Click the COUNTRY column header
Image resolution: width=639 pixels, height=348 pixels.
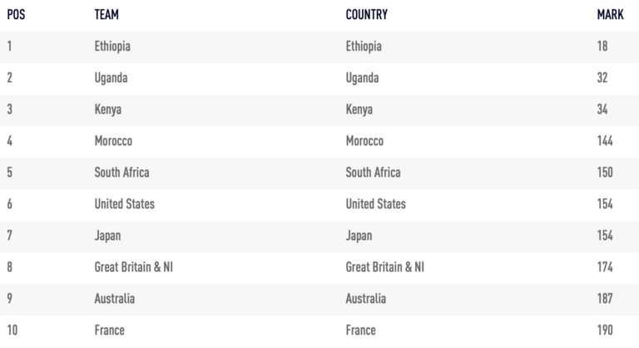[x=366, y=15]
